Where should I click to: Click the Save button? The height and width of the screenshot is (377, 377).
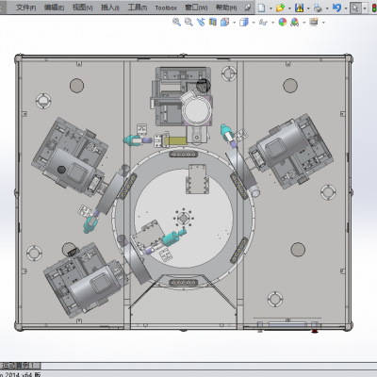click(299, 8)
